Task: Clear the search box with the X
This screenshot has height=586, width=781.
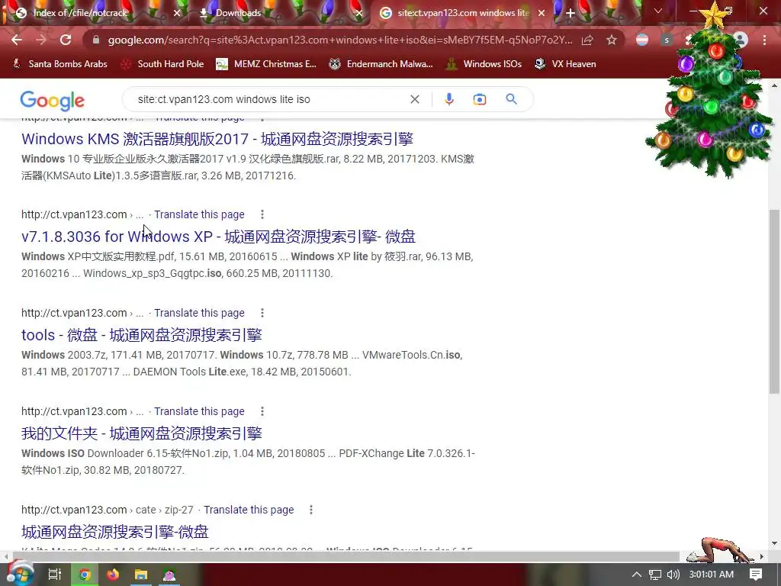Action: (x=414, y=99)
